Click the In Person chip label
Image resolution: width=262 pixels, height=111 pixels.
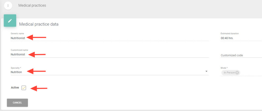(x=229, y=73)
